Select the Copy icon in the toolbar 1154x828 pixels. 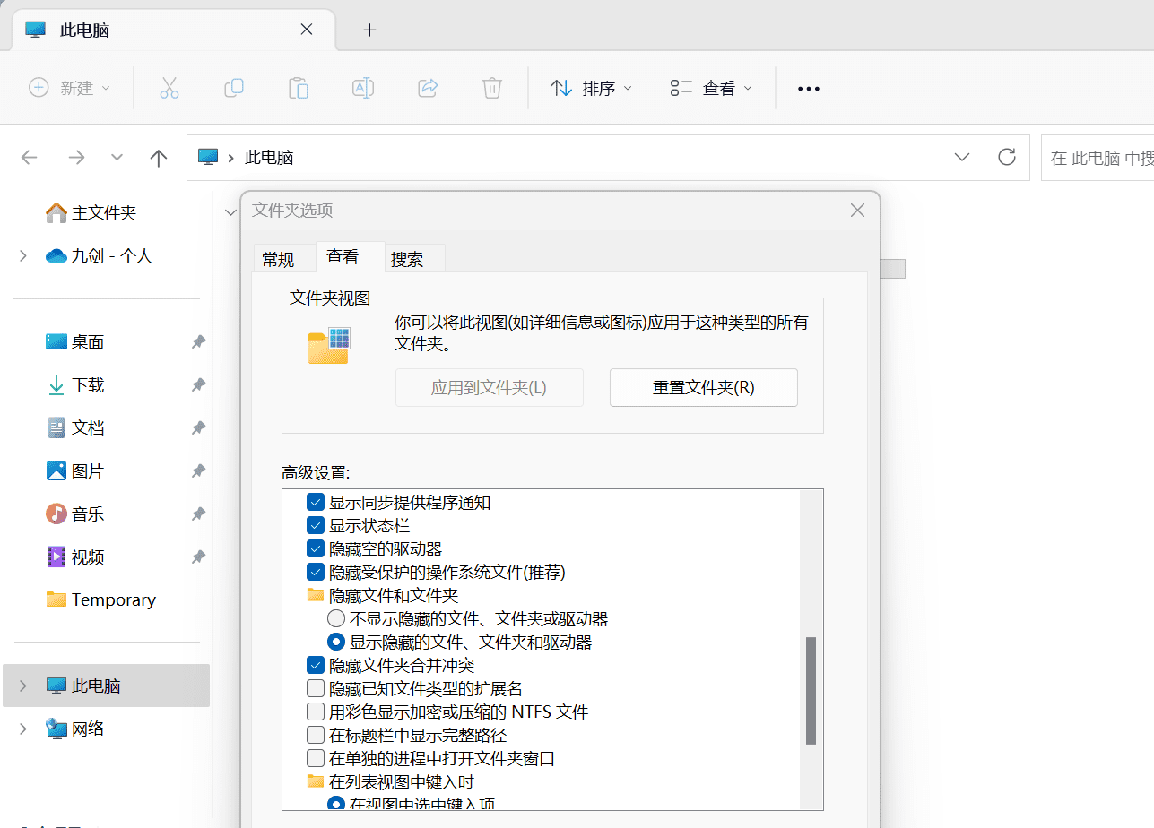[x=234, y=87]
